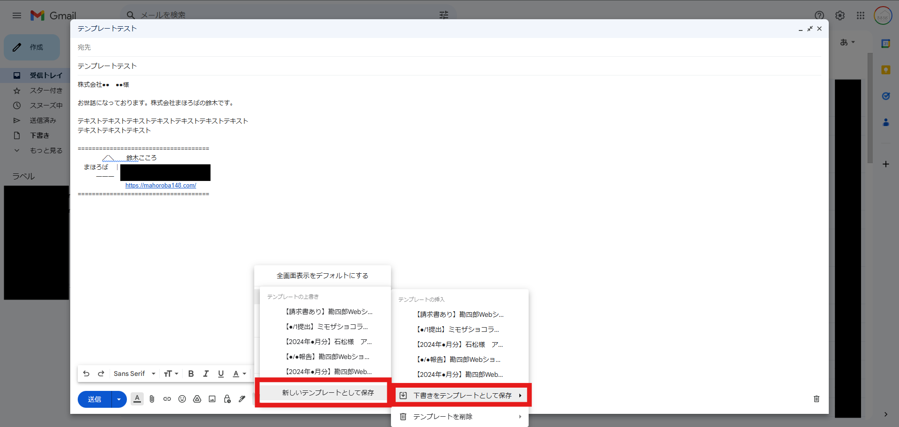Click get add-ons plus icon
The image size is (899, 427).
(885, 164)
